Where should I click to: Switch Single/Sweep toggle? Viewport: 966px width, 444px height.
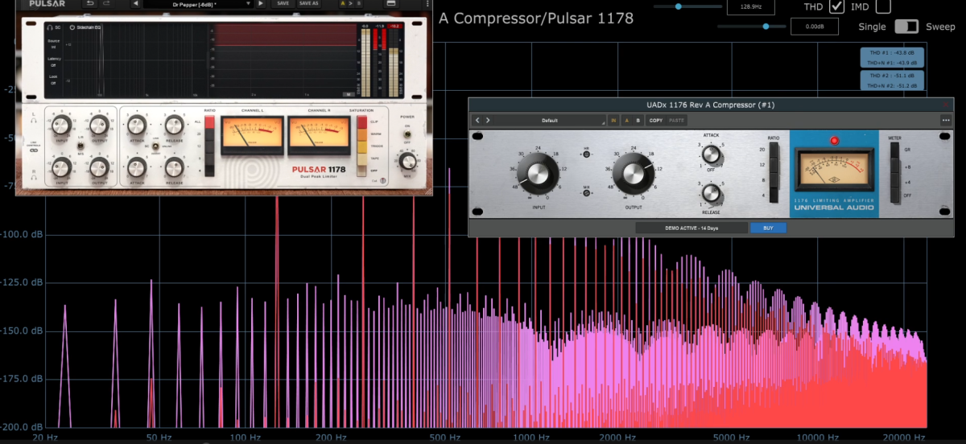coord(906,27)
